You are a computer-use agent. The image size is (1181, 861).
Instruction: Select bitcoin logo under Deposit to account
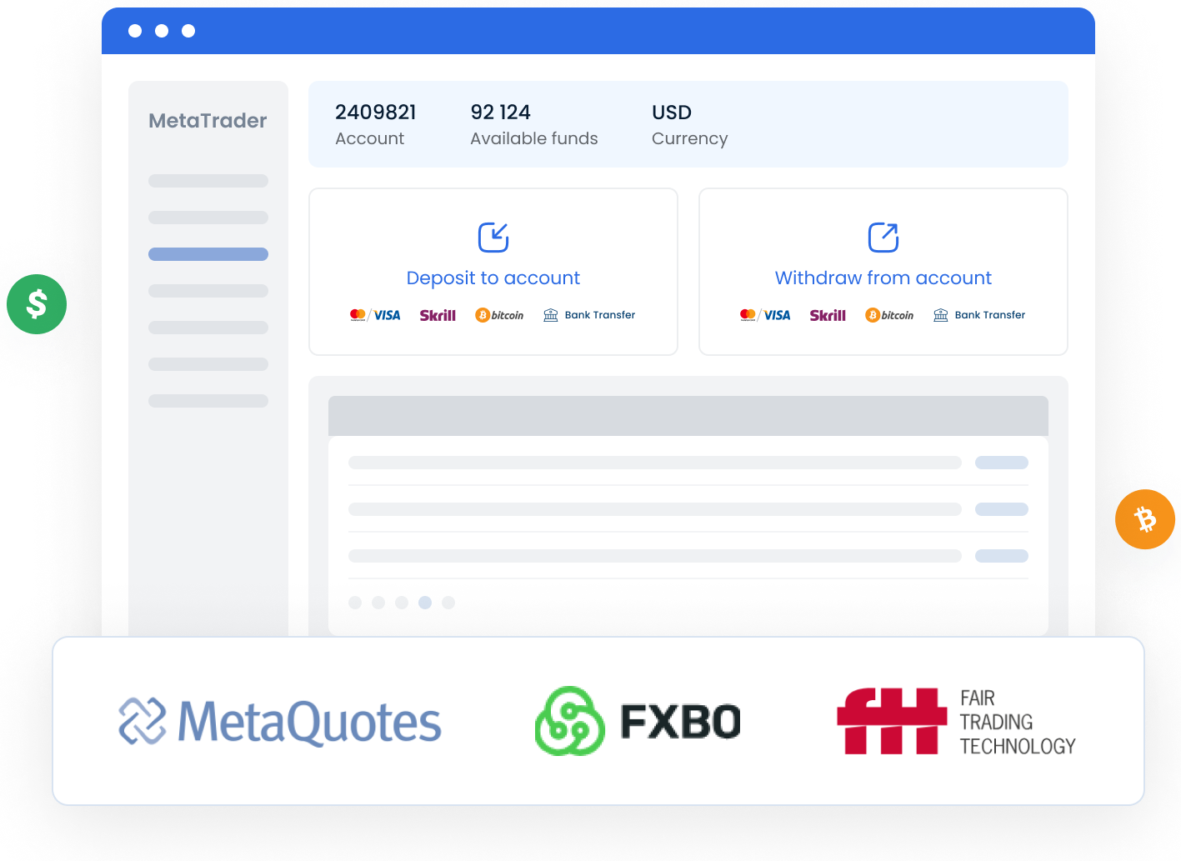pos(499,315)
